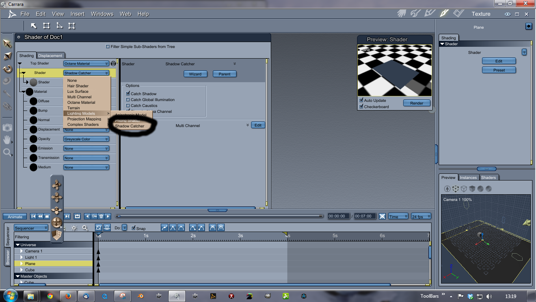Collapse the Universe group in sequencer

[x=17, y=245]
